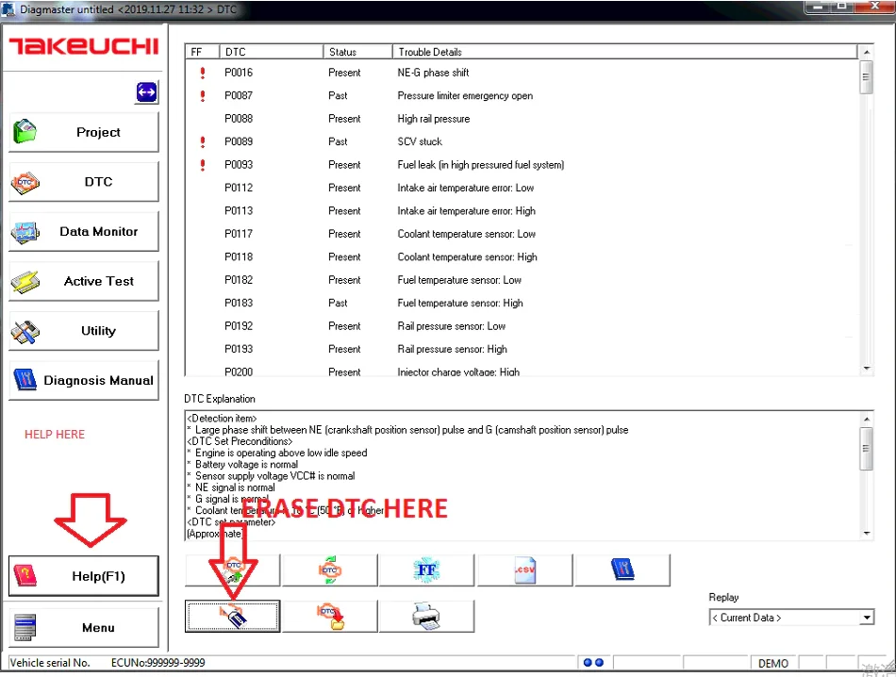Viewport: 896px width, 677px height.
Task: Launch the Active Test section
Action: (x=83, y=281)
